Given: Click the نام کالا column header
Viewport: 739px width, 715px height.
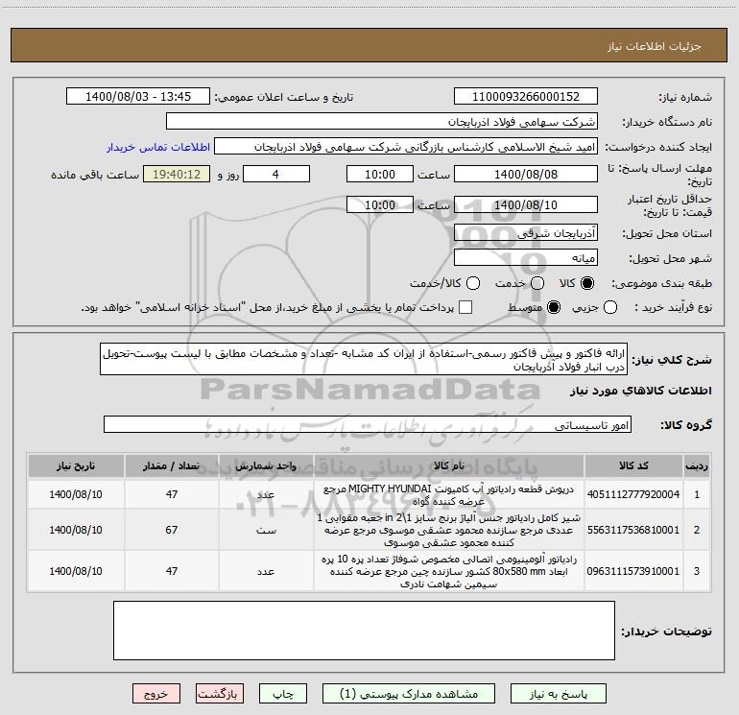Looking at the screenshot, I should click(x=449, y=465).
